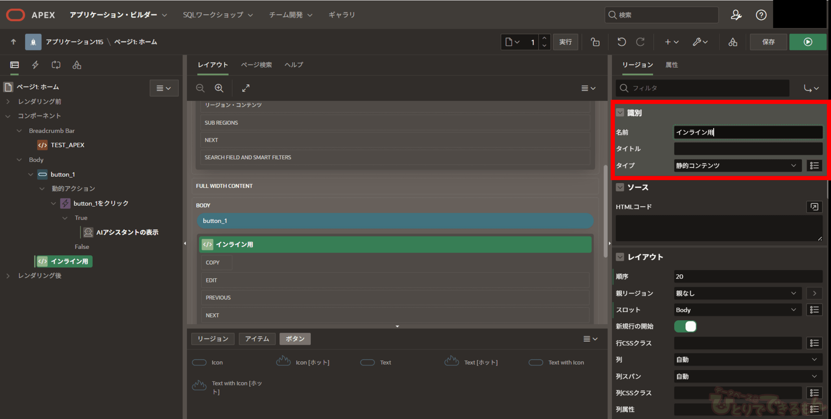Toggle the 新規行の開始 switch off
The height and width of the screenshot is (419, 831).
tap(685, 326)
